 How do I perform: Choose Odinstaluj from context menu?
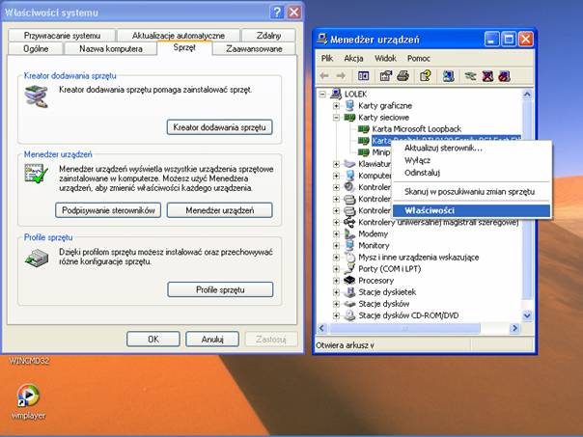(x=471, y=173)
